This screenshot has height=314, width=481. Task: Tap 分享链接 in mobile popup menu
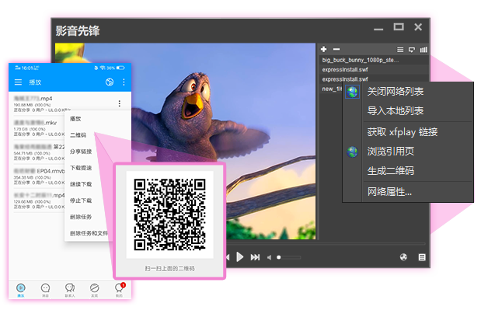click(81, 152)
